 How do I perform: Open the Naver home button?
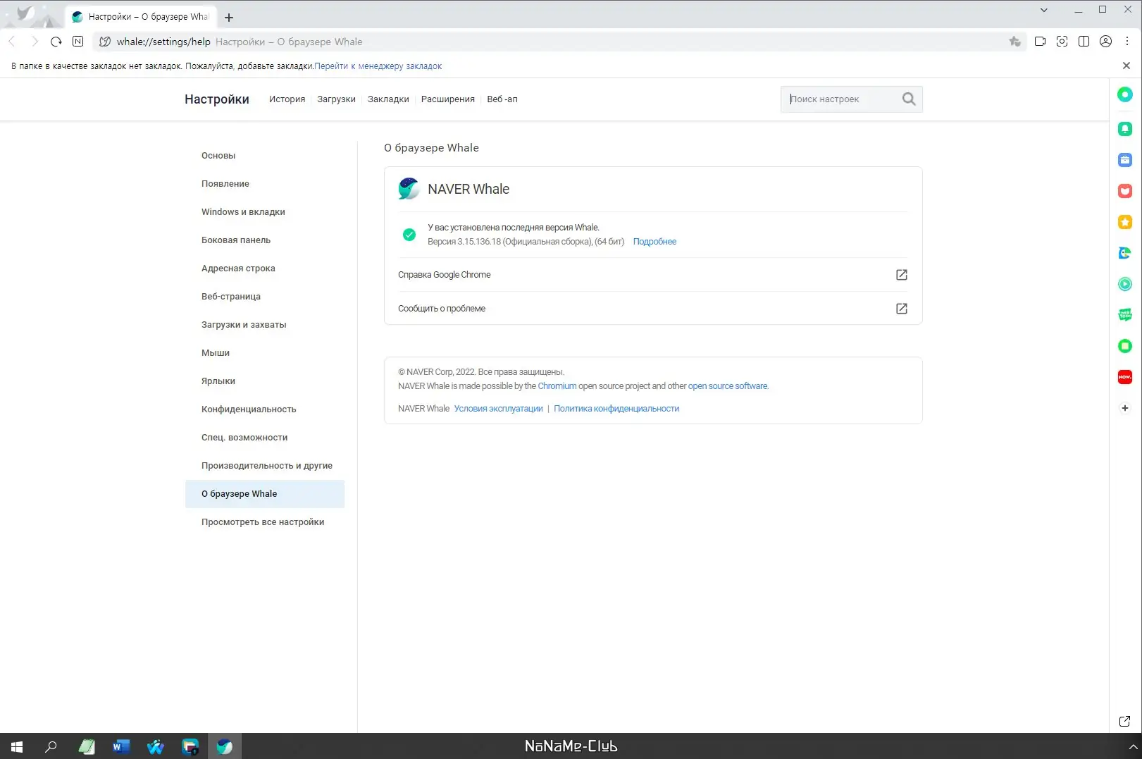click(78, 42)
